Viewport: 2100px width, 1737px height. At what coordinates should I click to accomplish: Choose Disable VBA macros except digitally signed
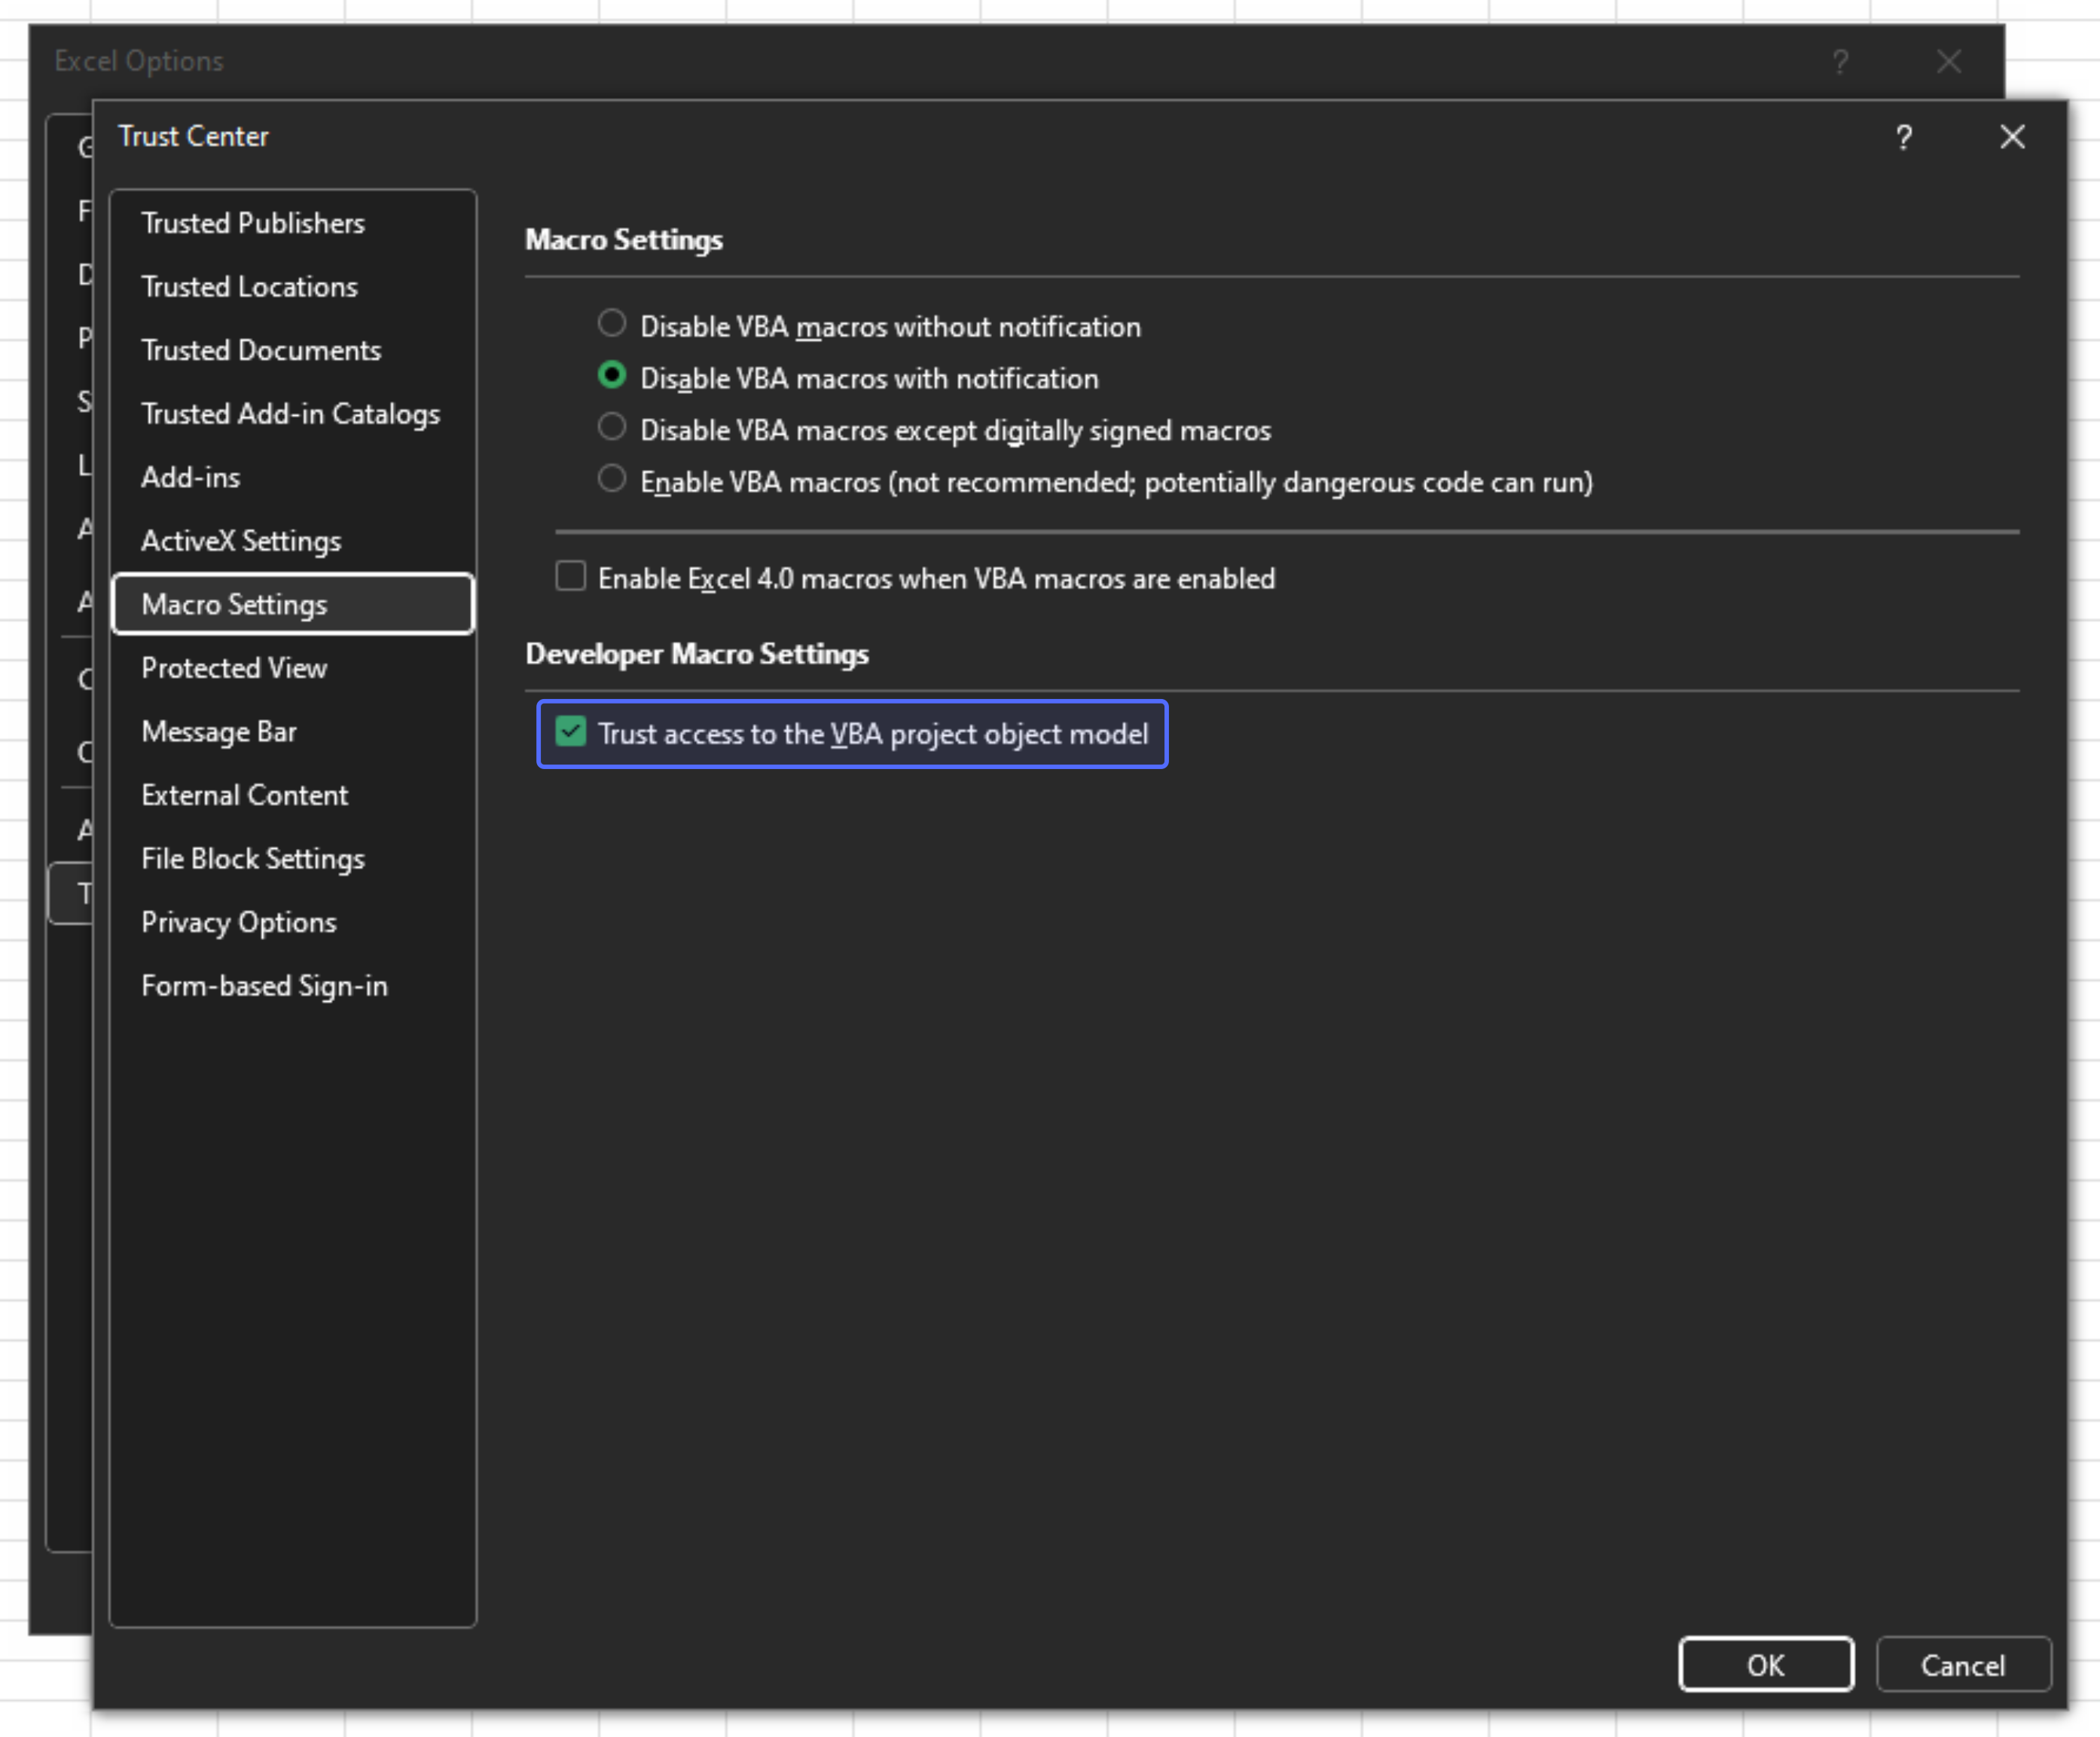[x=612, y=428]
